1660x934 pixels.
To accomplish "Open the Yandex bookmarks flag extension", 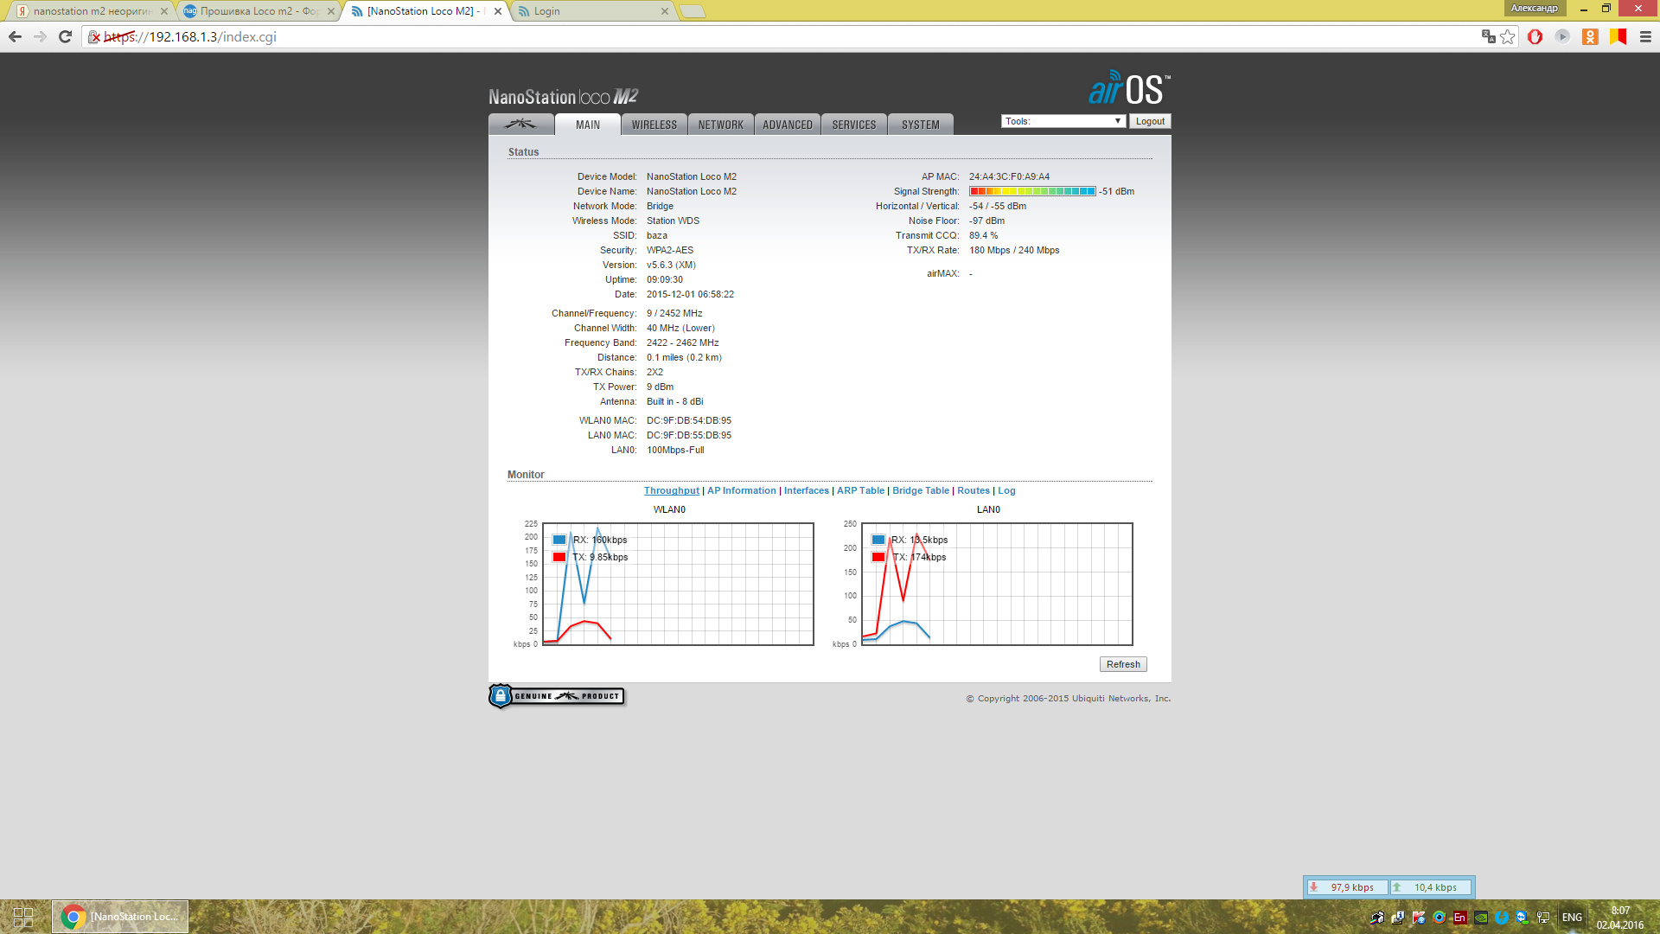I will point(1618,36).
